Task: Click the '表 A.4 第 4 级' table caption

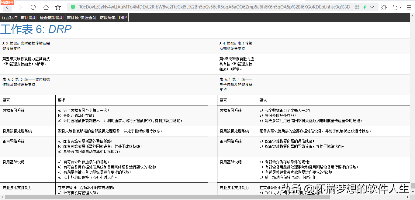Action: click(236, 85)
